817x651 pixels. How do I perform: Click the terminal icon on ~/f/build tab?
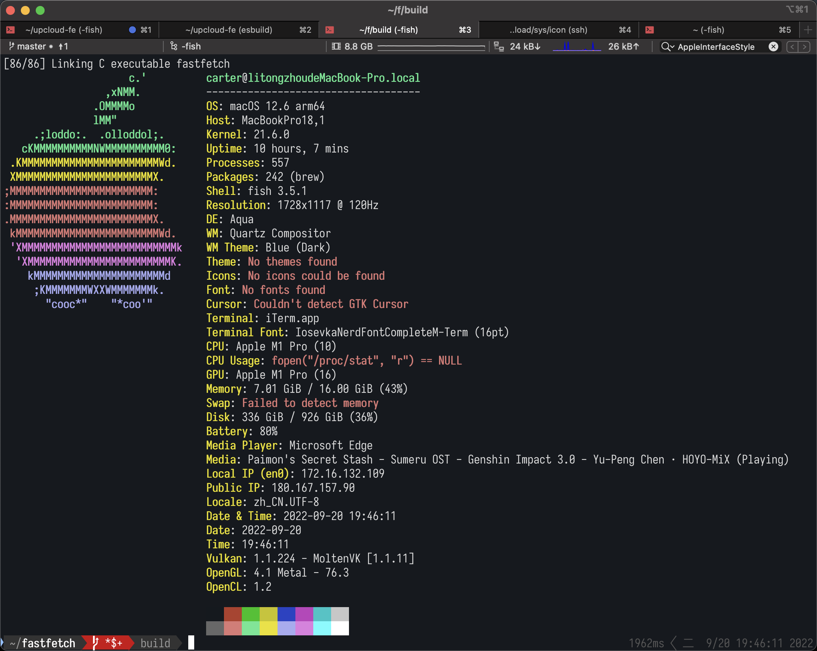(x=330, y=30)
